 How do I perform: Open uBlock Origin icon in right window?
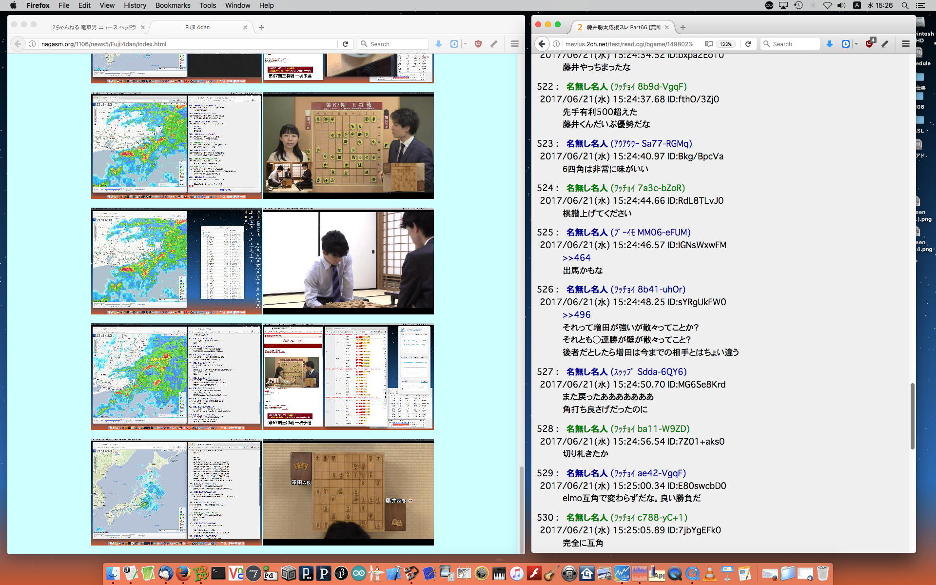tap(869, 44)
